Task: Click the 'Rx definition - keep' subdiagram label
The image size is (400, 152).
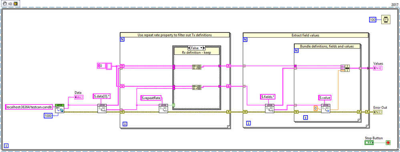Action: (197, 52)
